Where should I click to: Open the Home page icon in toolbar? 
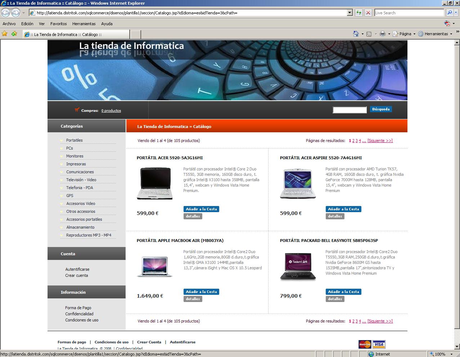point(356,34)
